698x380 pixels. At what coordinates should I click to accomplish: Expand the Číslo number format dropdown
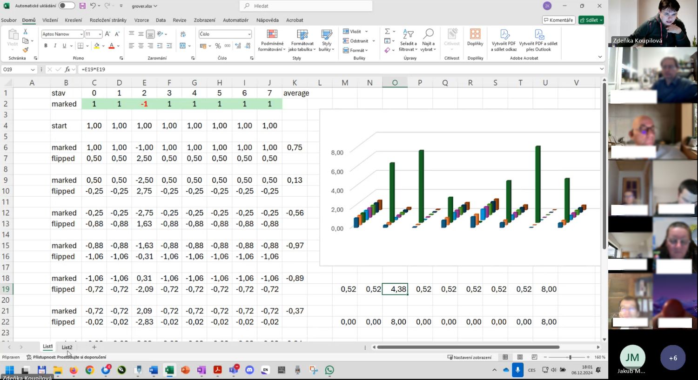[249, 34]
